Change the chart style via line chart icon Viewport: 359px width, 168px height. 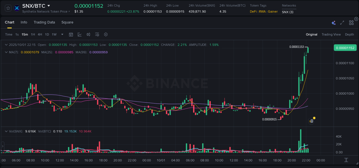pos(80,34)
